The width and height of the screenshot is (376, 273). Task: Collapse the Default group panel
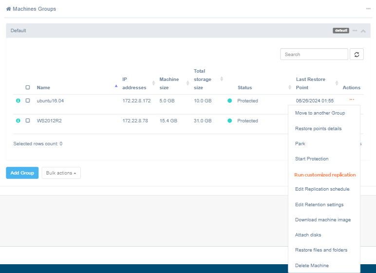(x=363, y=31)
